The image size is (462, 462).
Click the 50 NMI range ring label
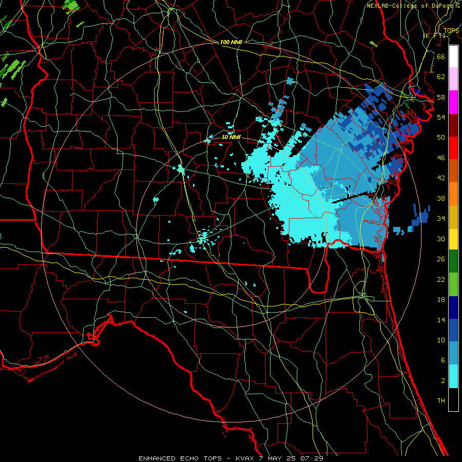point(231,137)
